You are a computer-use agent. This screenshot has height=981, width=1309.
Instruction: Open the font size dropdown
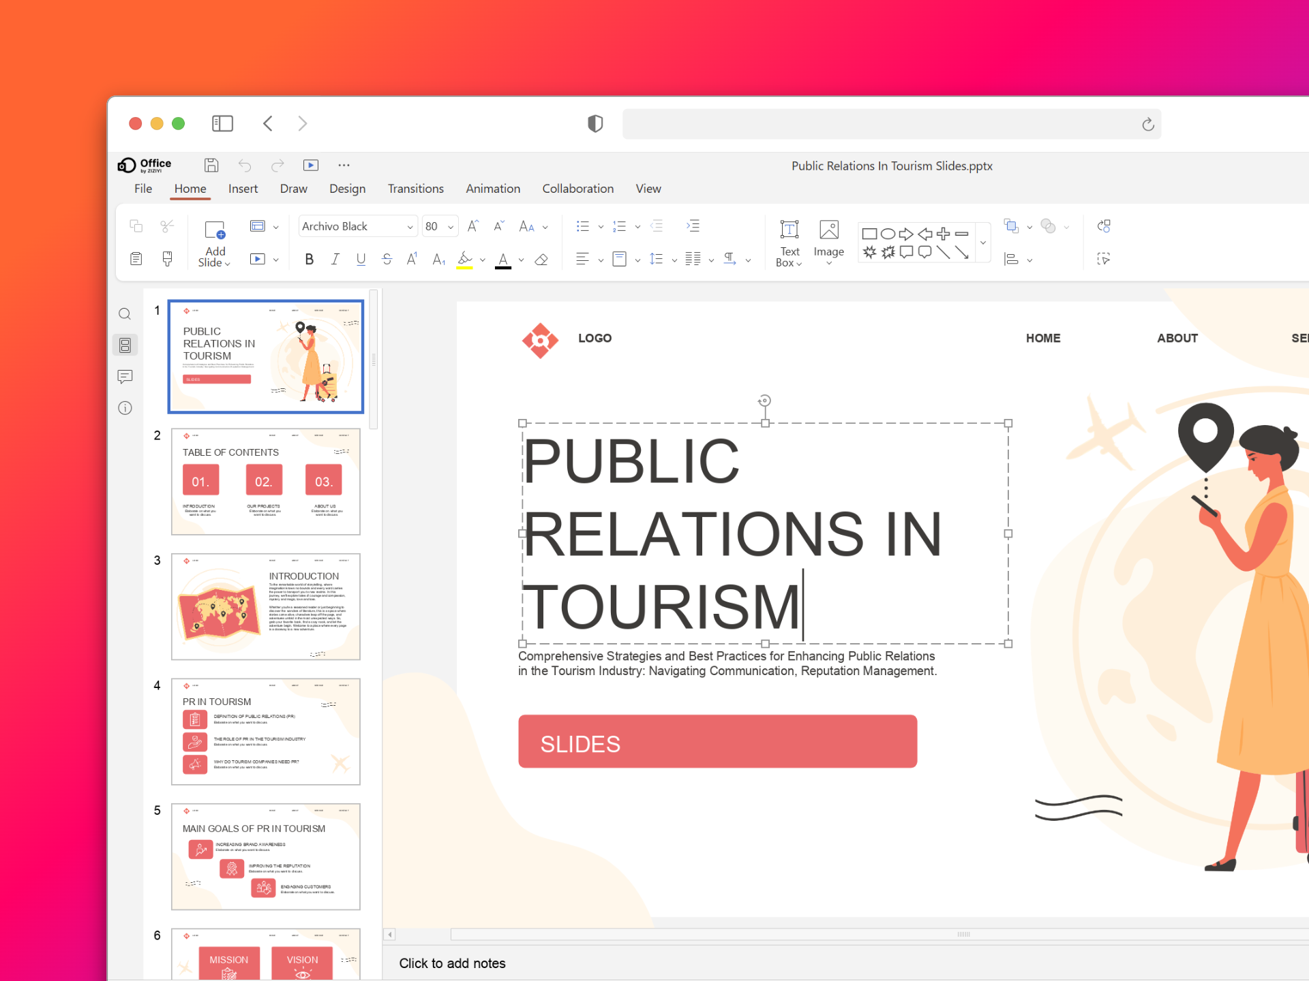pos(450,225)
